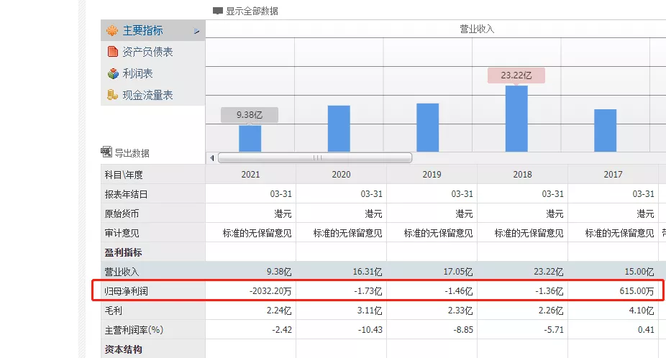Viewport: 666px width, 358px height.
Task: Click the 2017 revenue bar
Action: (606, 130)
